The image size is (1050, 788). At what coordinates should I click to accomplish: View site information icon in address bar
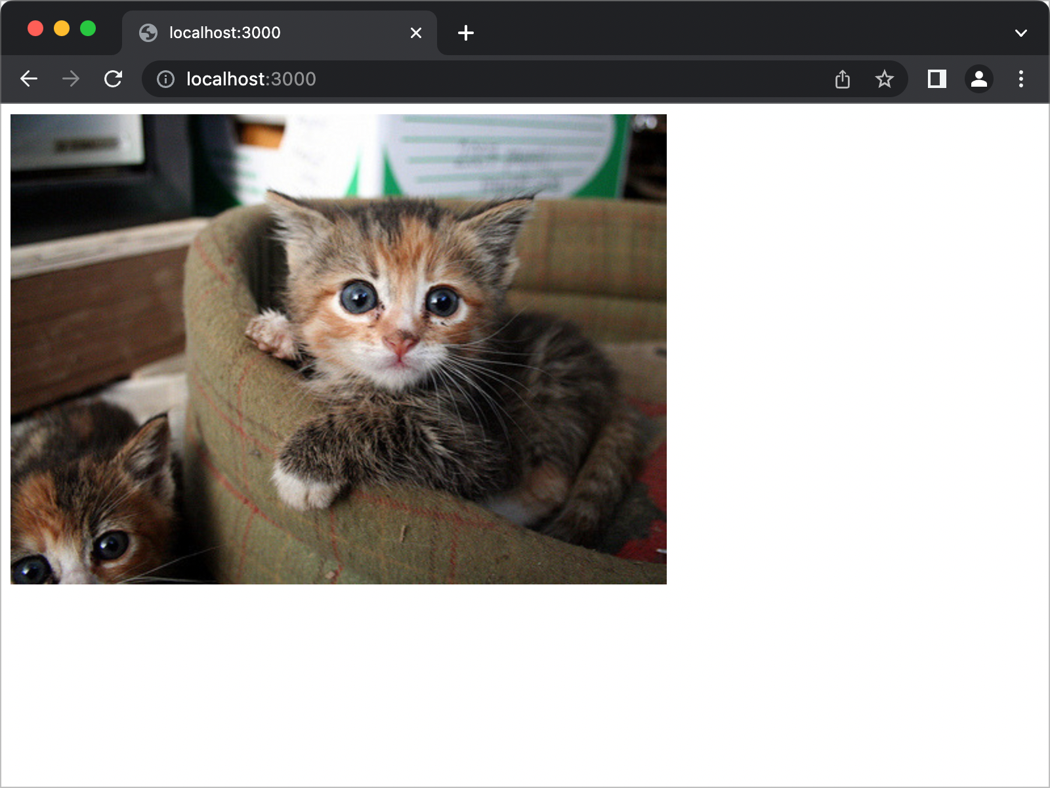[165, 79]
